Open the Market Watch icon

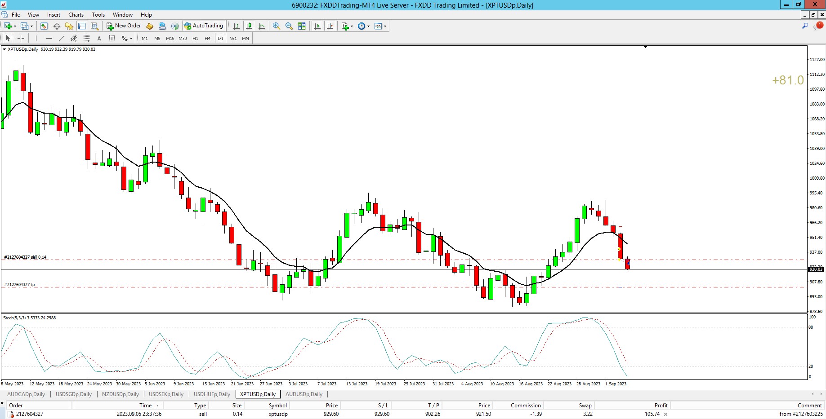44,26
